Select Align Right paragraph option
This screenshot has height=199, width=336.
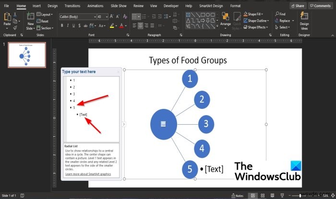point(146,26)
